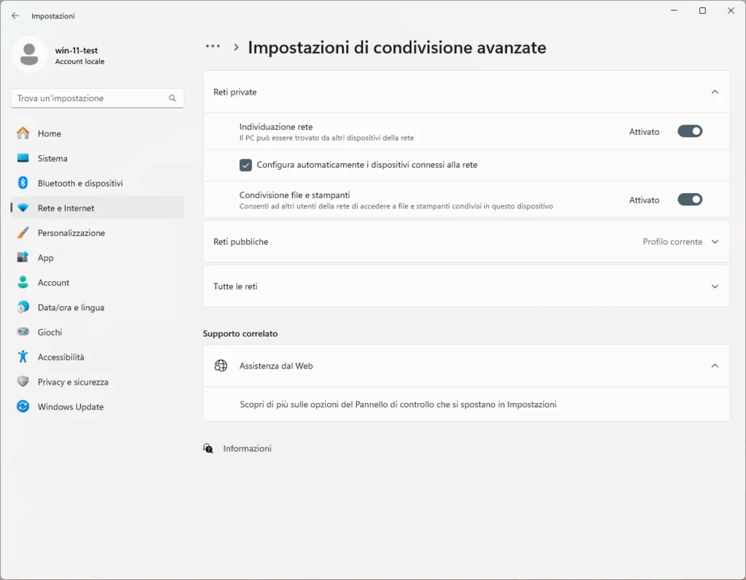
Task: Open Giochi settings
Action: click(x=51, y=332)
